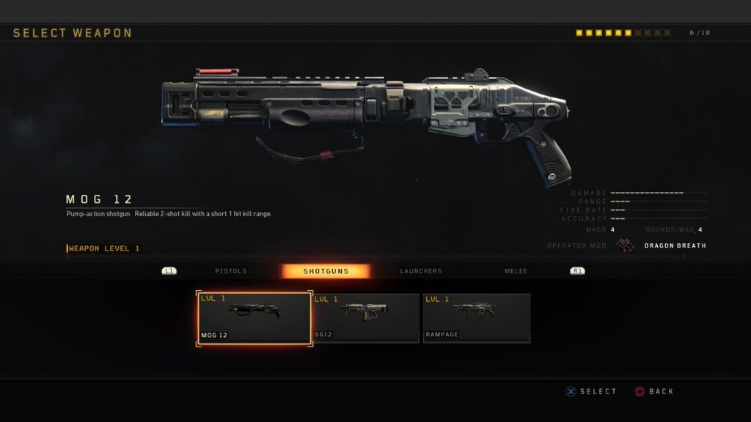The height and width of the screenshot is (422, 751).
Task: Switch to the Pistols tab
Action: coord(231,271)
